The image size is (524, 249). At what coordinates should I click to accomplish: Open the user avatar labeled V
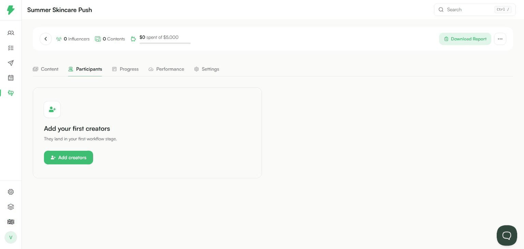pos(11,237)
